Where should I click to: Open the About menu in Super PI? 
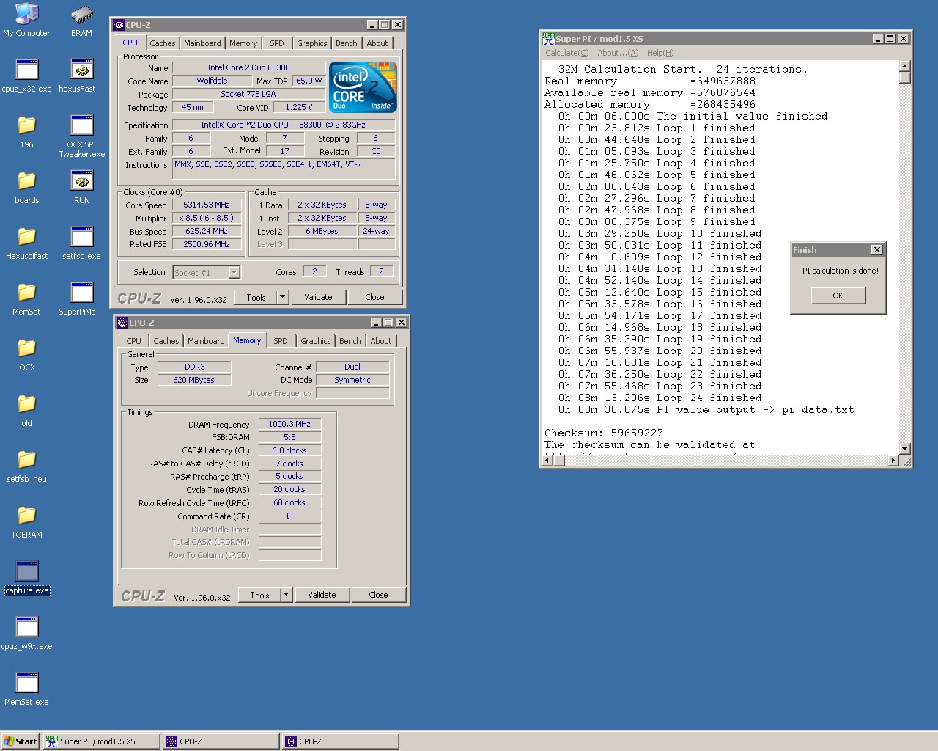(x=618, y=53)
